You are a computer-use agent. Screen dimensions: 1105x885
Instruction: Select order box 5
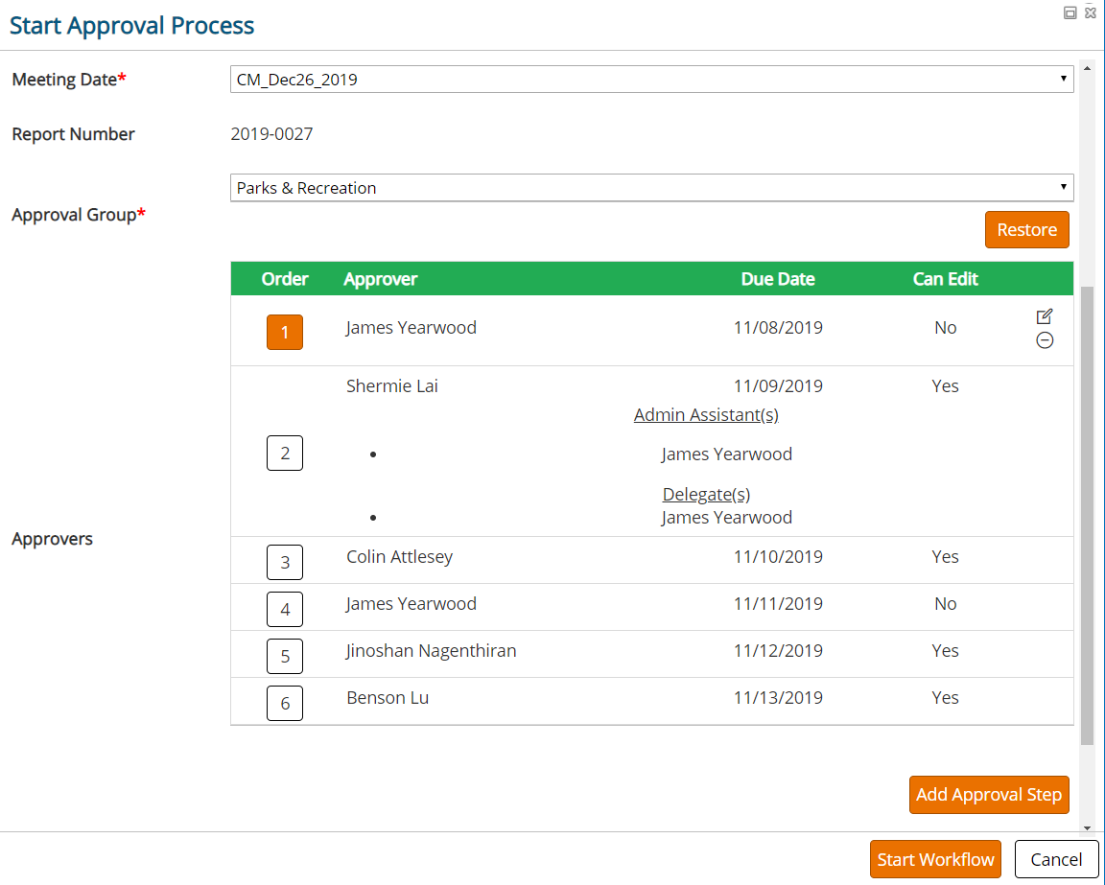point(285,656)
